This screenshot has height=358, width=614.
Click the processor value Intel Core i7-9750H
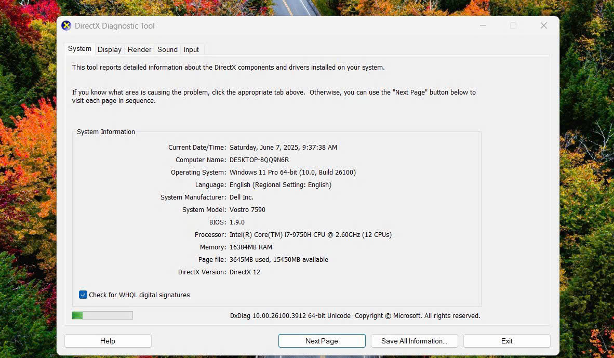tap(311, 235)
